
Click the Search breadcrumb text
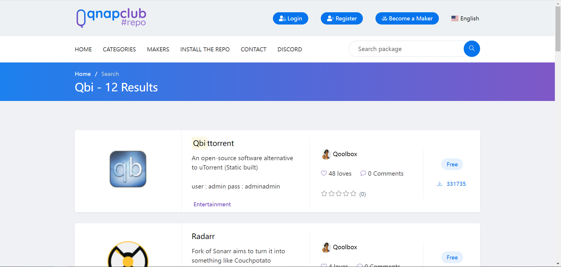pos(110,74)
